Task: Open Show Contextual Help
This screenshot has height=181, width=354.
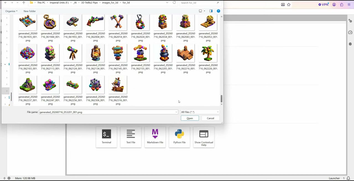Action: coord(204,137)
